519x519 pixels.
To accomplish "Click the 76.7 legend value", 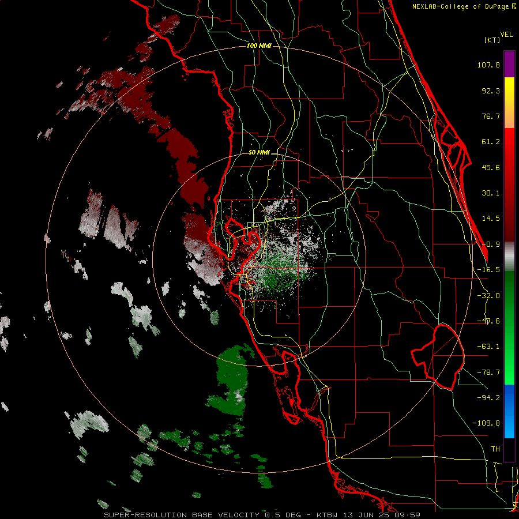I will point(491,116).
